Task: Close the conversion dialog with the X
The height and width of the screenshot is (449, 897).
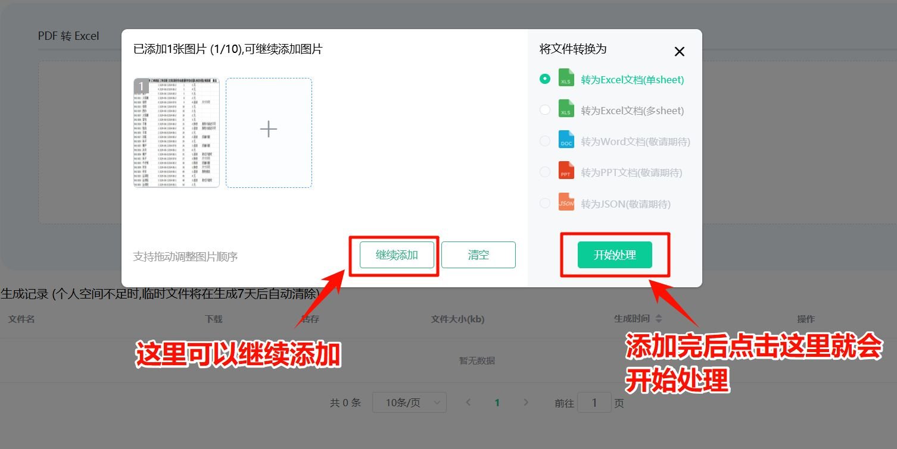Action: 679,51
